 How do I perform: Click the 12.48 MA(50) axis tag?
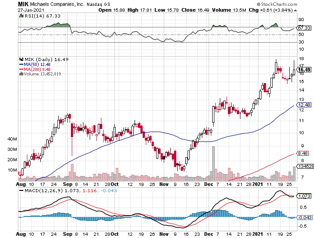pyautogui.click(x=304, y=105)
